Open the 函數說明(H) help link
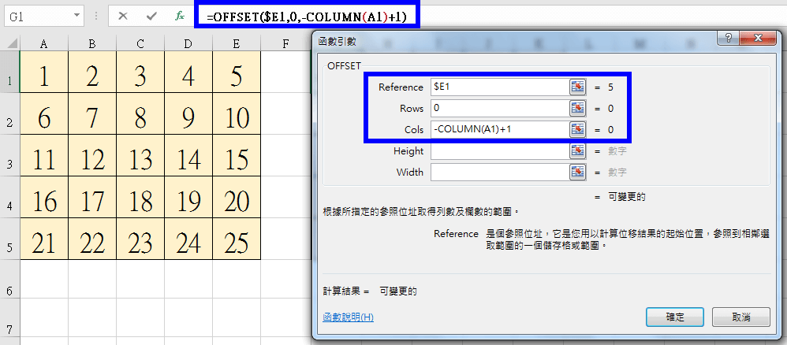787x345 pixels. 348,317
